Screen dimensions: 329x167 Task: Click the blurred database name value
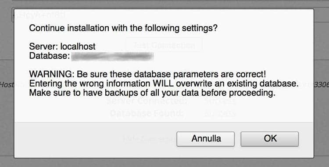pos(112,56)
